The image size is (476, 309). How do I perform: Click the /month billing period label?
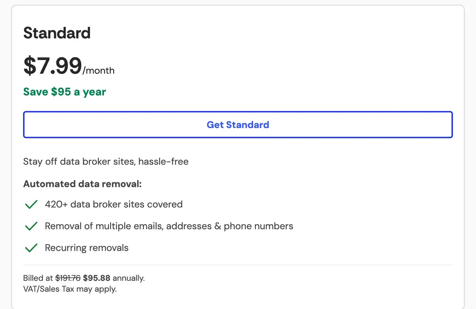pyautogui.click(x=98, y=71)
